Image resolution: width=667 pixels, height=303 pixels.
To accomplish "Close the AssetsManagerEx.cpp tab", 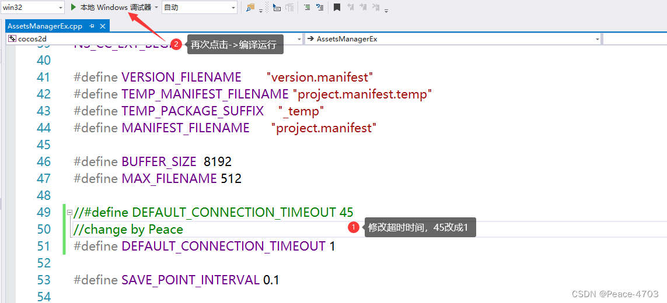I will [103, 26].
